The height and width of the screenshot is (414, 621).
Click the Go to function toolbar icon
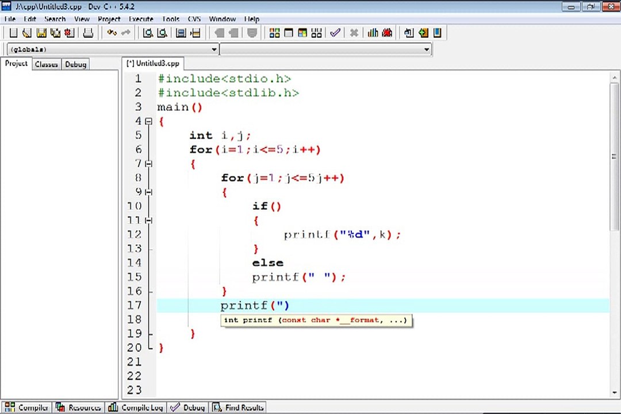coord(181,33)
